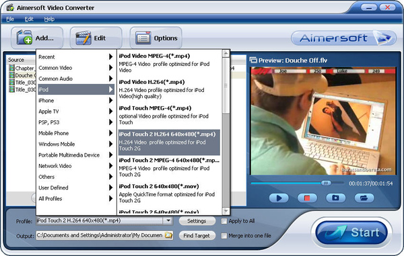Open the Profile dropdown arrow
The image size is (404, 256).
(x=168, y=220)
